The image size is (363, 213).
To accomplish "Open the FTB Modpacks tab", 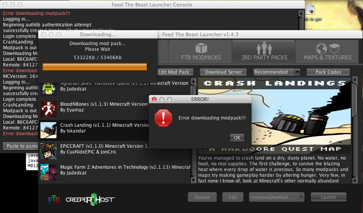I will tap(201, 52).
